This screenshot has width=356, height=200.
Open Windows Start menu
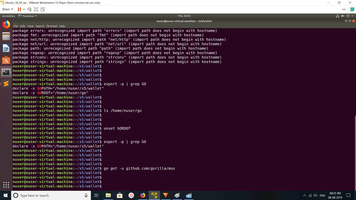6,196
